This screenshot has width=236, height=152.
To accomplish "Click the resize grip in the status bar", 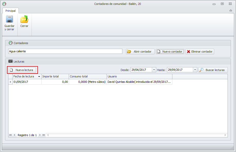I will click(232, 148).
